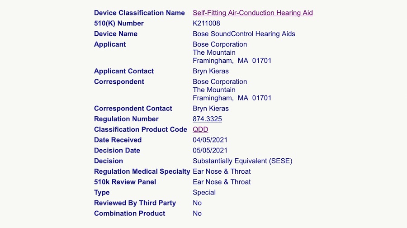Click the Device Name label

click(x=115, y=34)
